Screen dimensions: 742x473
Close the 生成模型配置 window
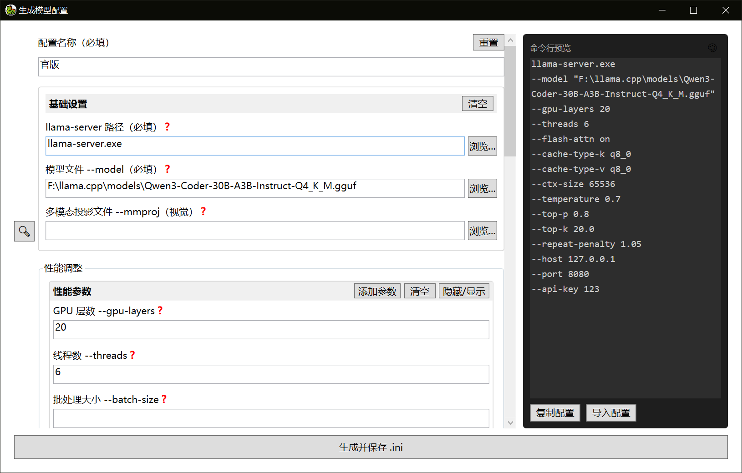(726, 10)
